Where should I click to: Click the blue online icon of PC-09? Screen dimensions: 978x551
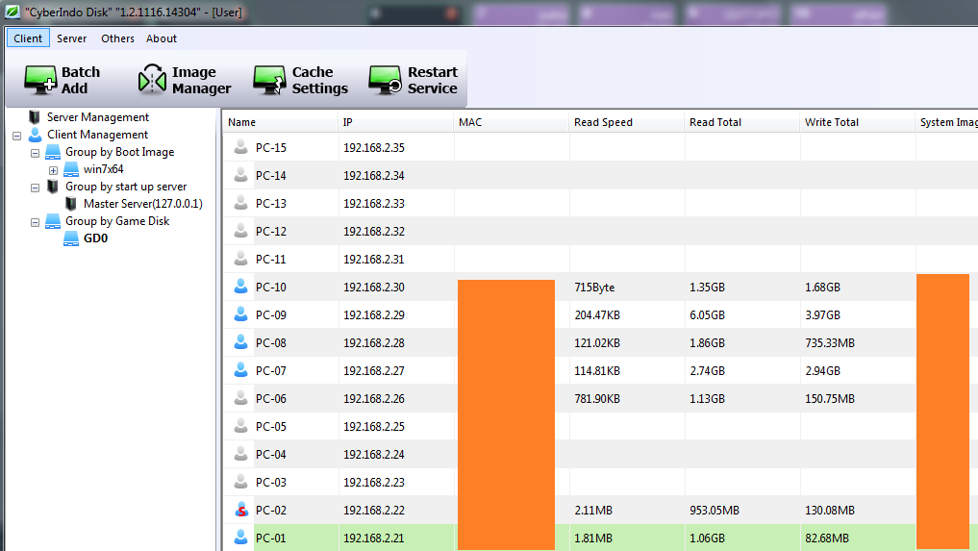click(240, 314)
